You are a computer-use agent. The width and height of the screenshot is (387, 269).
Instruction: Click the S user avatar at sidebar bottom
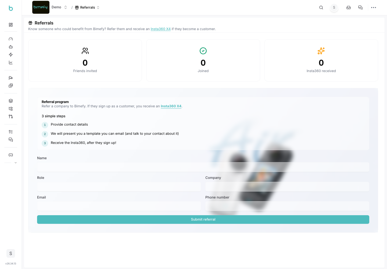pyautogui.click(x=11, y=253)
